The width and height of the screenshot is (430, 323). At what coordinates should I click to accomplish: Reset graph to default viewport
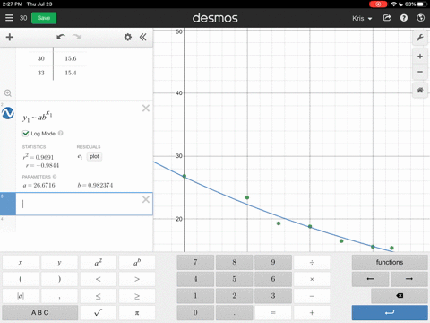(420, 90)
